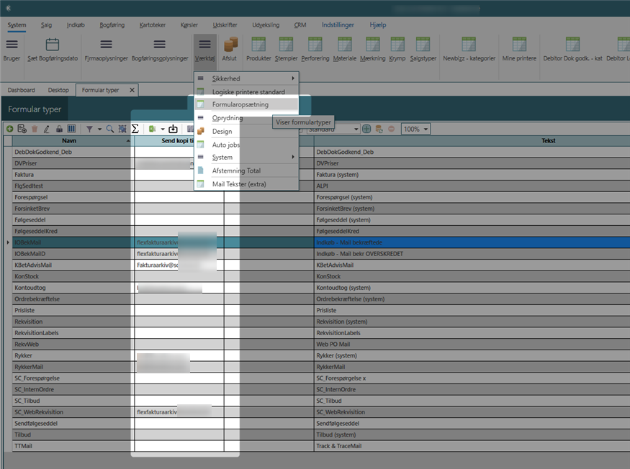
Task: Click the Sæt Bogføringsdato calendar icon
Action: click(53, 45)
